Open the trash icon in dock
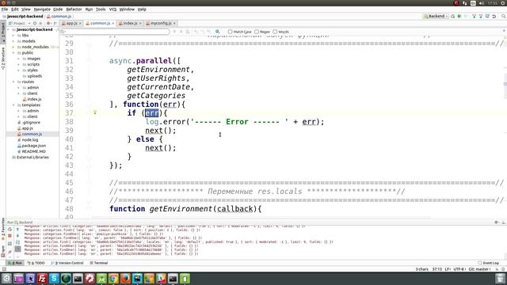The image size is (507, 285). (500, 278)
